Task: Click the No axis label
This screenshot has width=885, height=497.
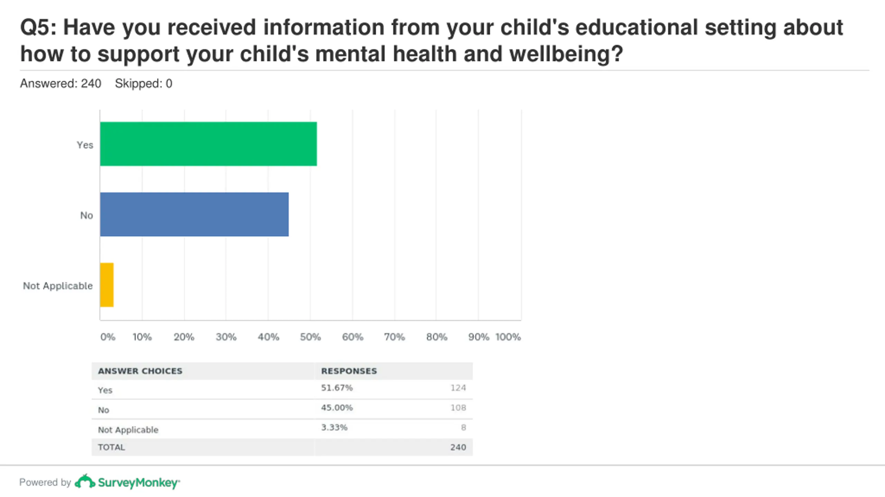Action: (86, 215)
